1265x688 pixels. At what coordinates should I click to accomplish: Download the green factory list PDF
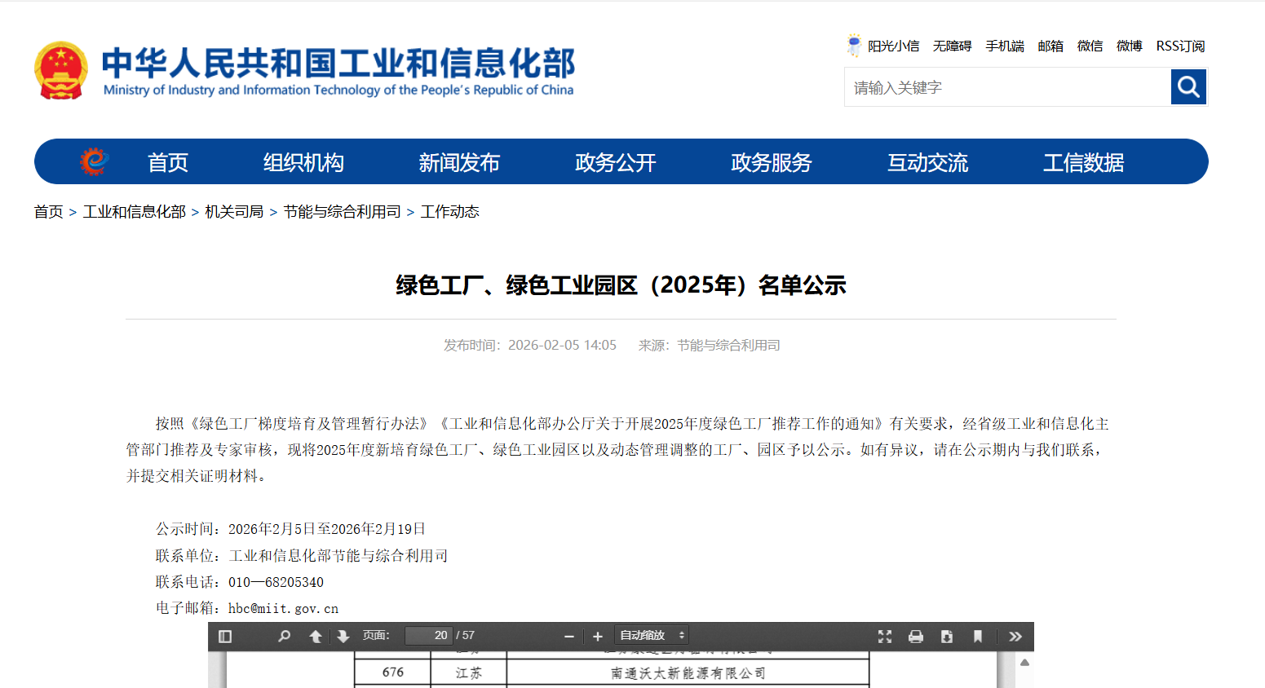(x=946, y=635)
